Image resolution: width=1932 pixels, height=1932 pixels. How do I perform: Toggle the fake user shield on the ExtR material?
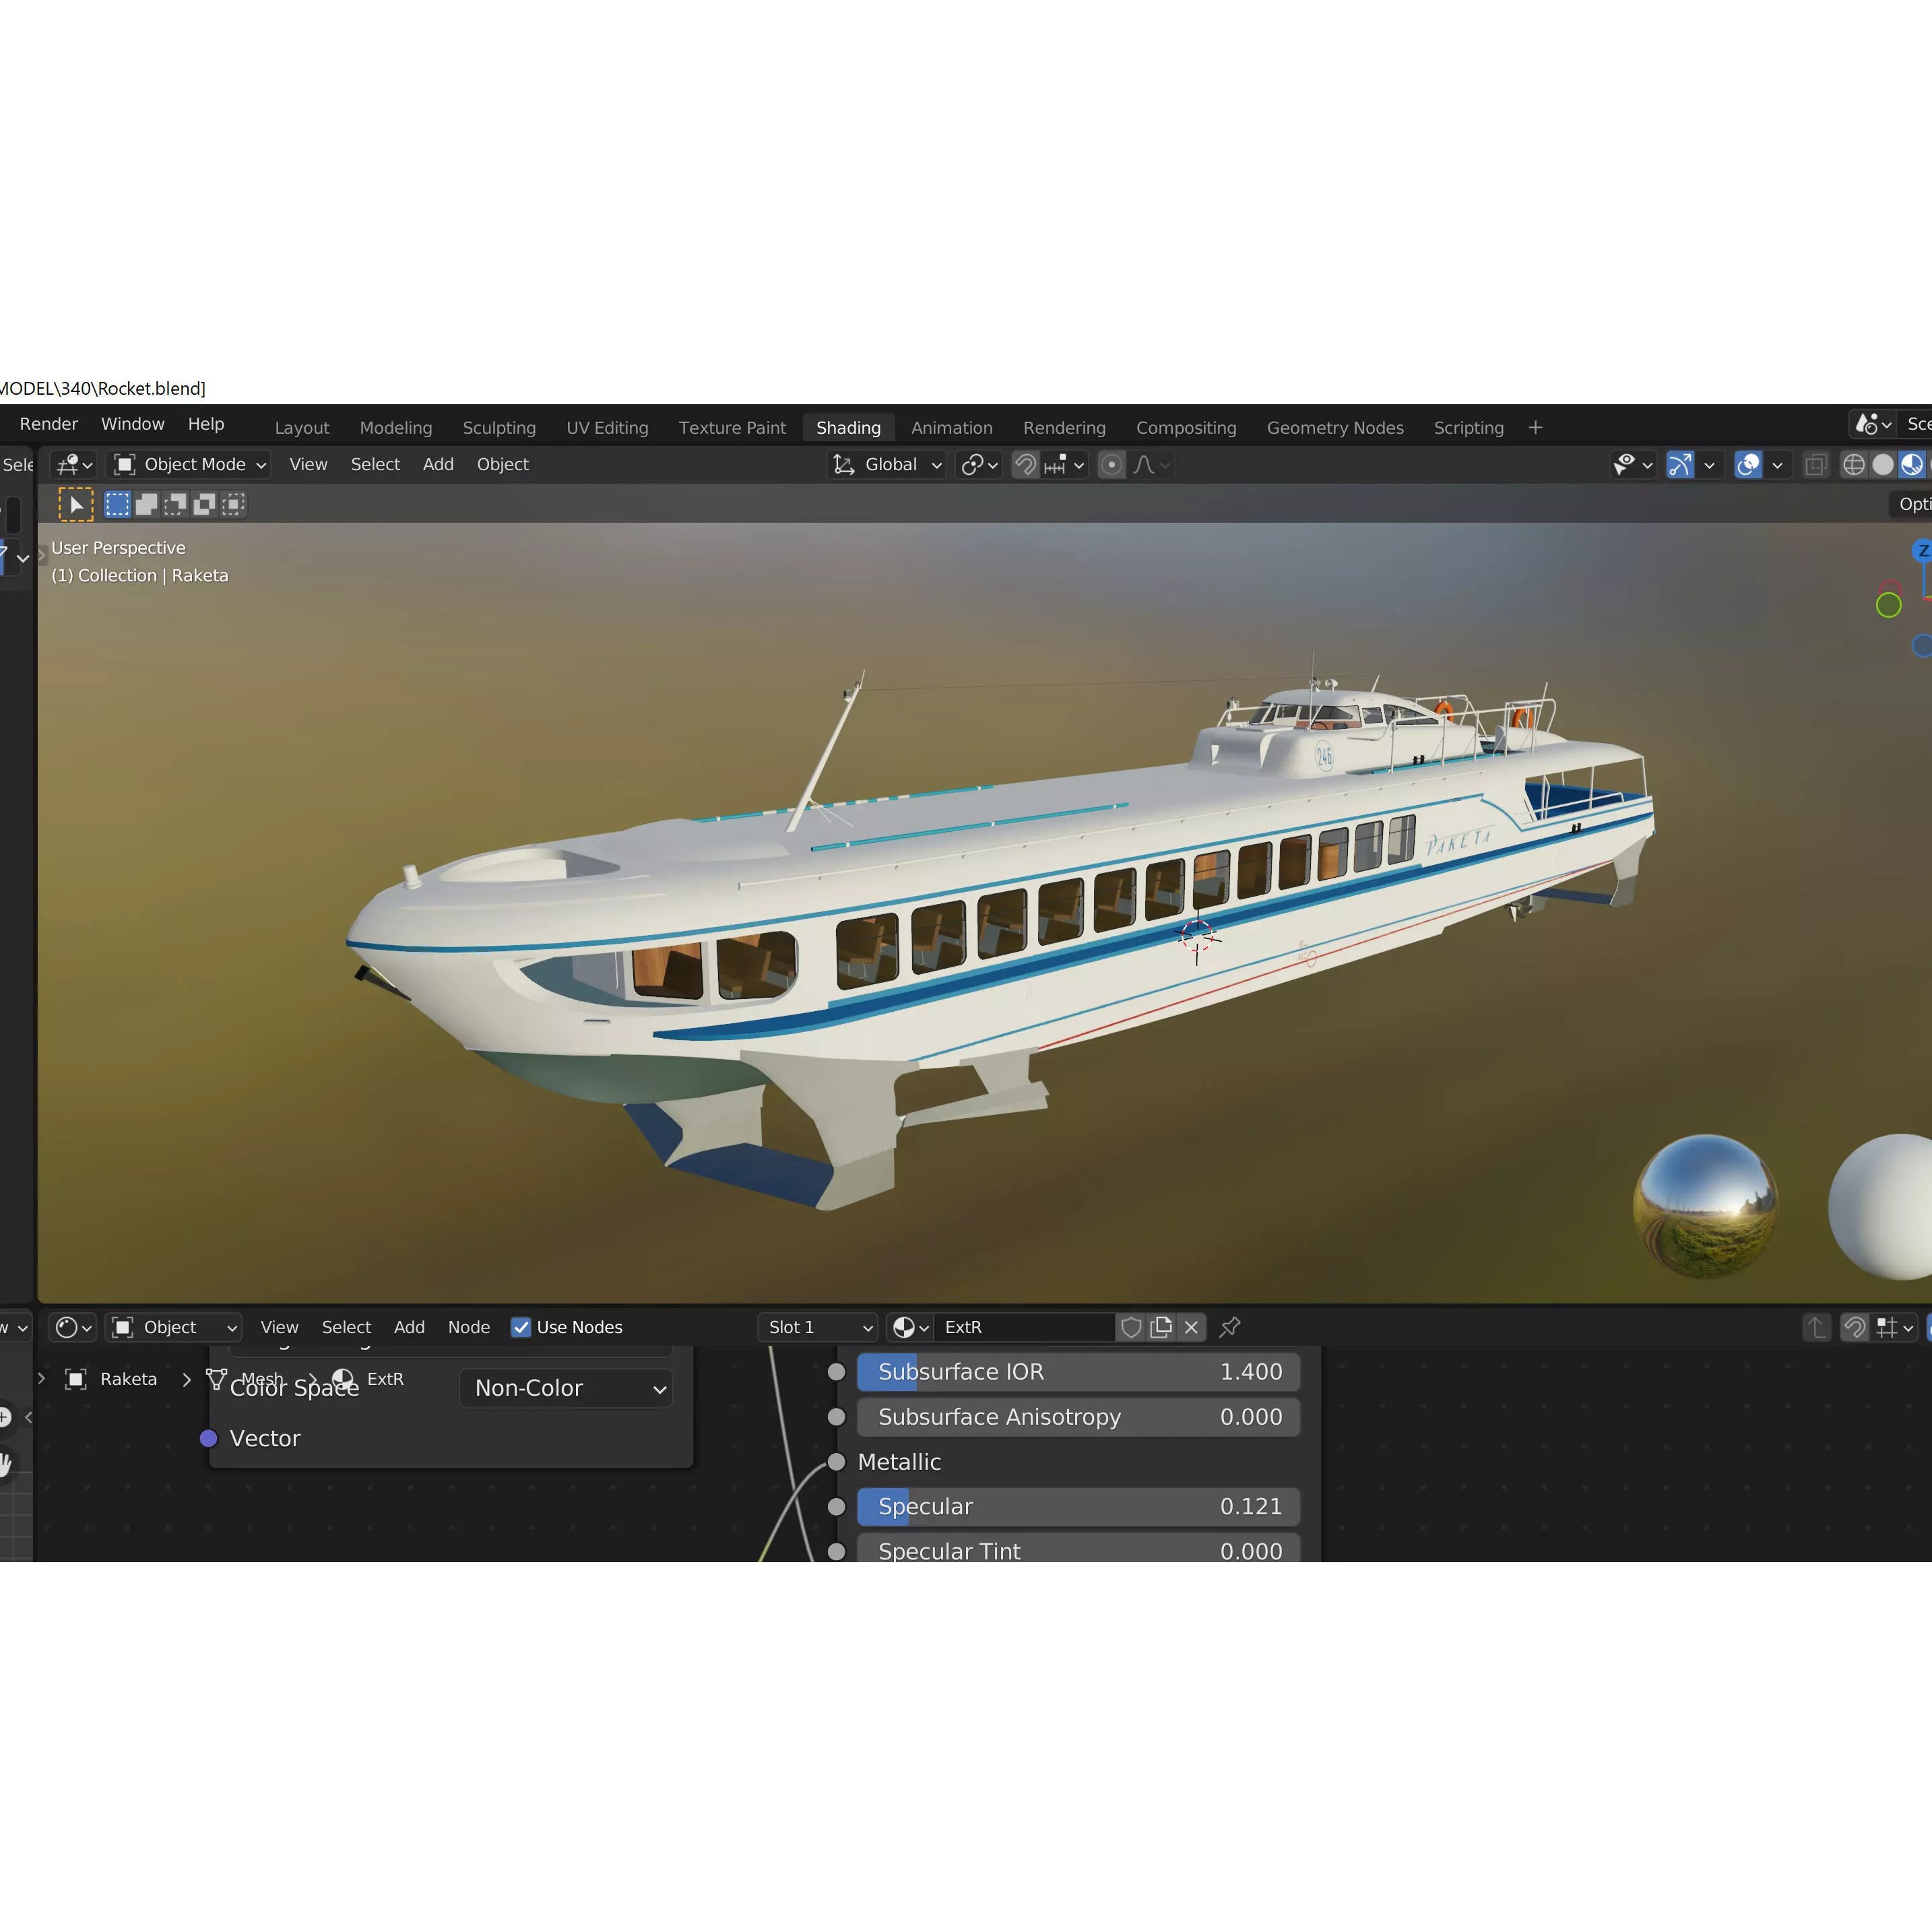(1131, 1328)
